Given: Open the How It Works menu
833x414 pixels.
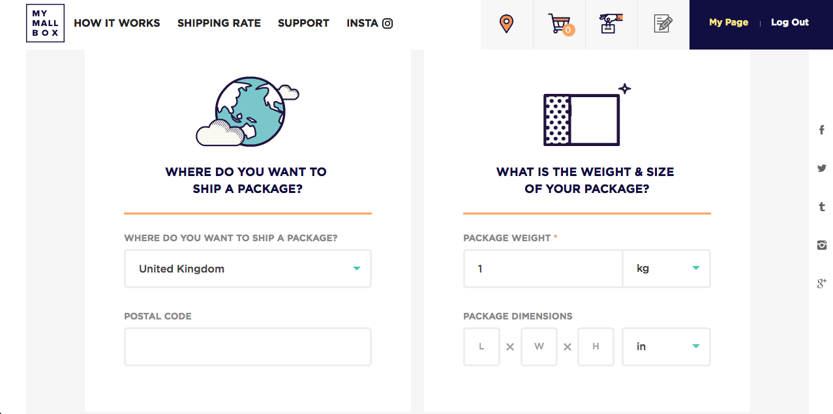Looking at the screenshot, I should [117, 23].
